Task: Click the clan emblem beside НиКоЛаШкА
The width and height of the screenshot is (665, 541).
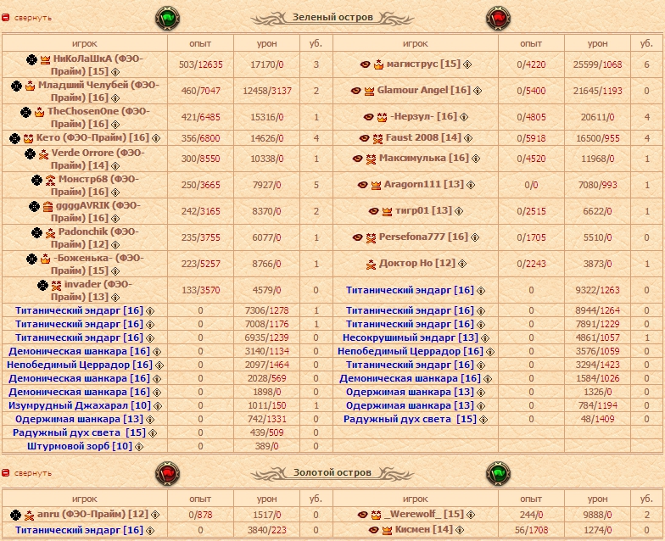Action: point(32,59)
